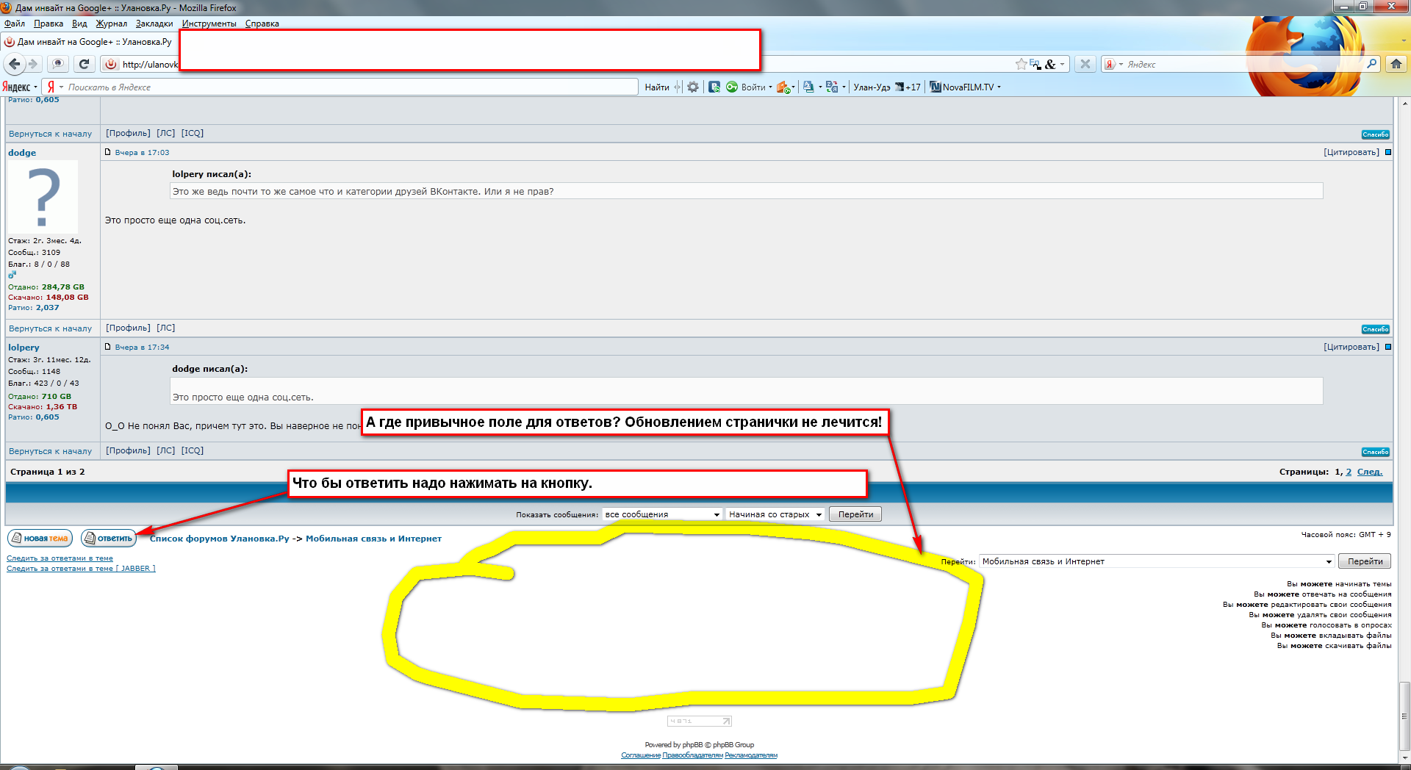Click the 'новая тема' button
1411x770 pixels.
point(40,539)
